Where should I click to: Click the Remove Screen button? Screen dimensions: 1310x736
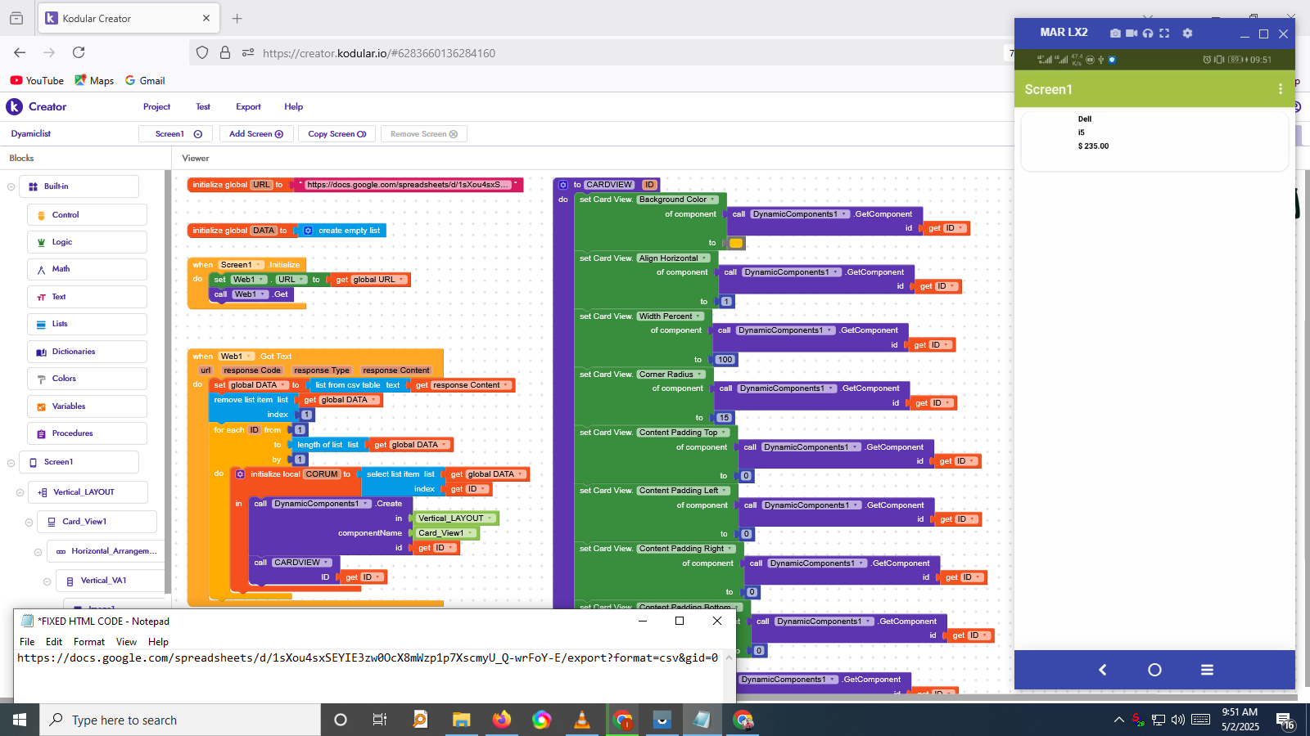pos(423,134)
